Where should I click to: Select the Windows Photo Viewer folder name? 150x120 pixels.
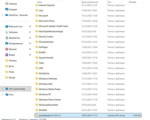50,100
